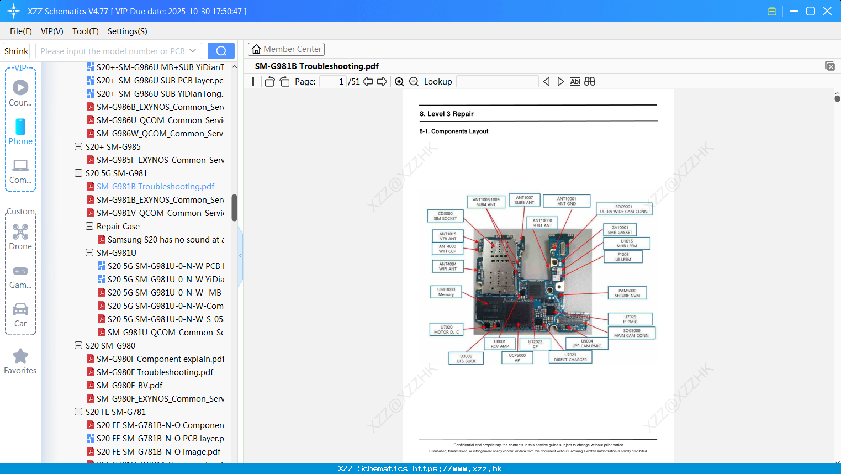This screenshot has height=474, width=841.
Task: Rotate page clockwise
Action: pos(284,82)
